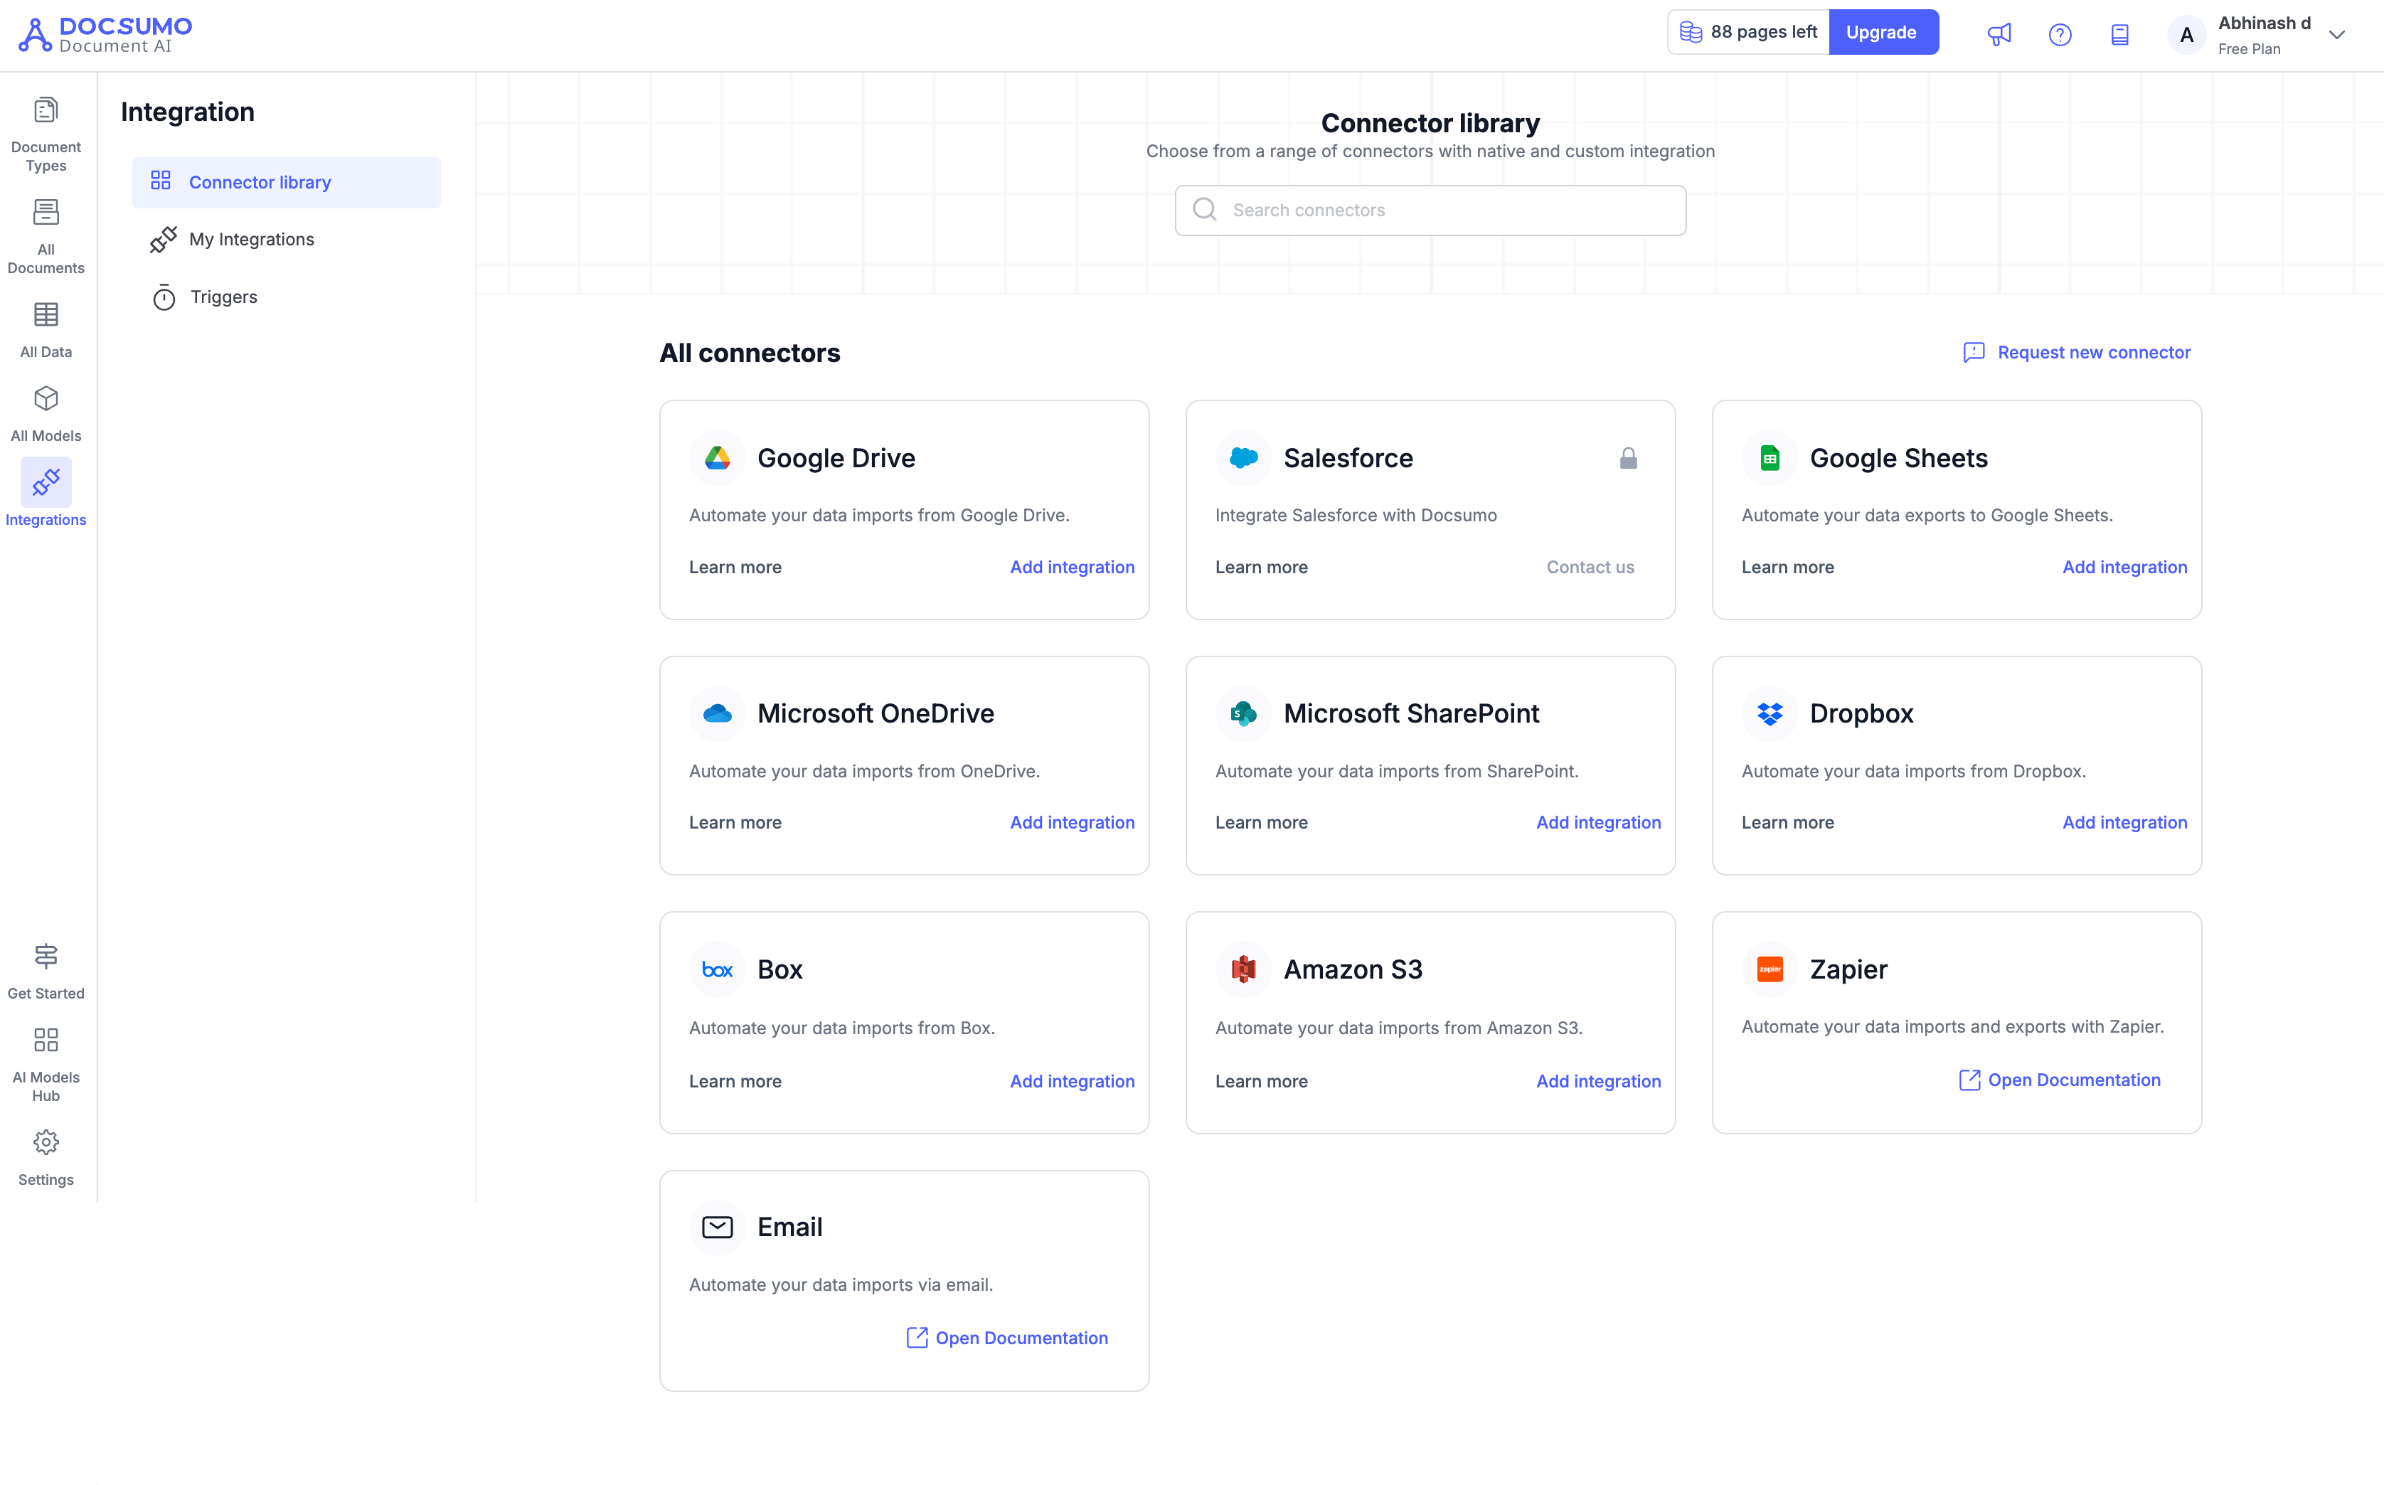This screenshot has height=1485, width=2384.
Task: Click the Zapier card title
Action: (1848, 969)
